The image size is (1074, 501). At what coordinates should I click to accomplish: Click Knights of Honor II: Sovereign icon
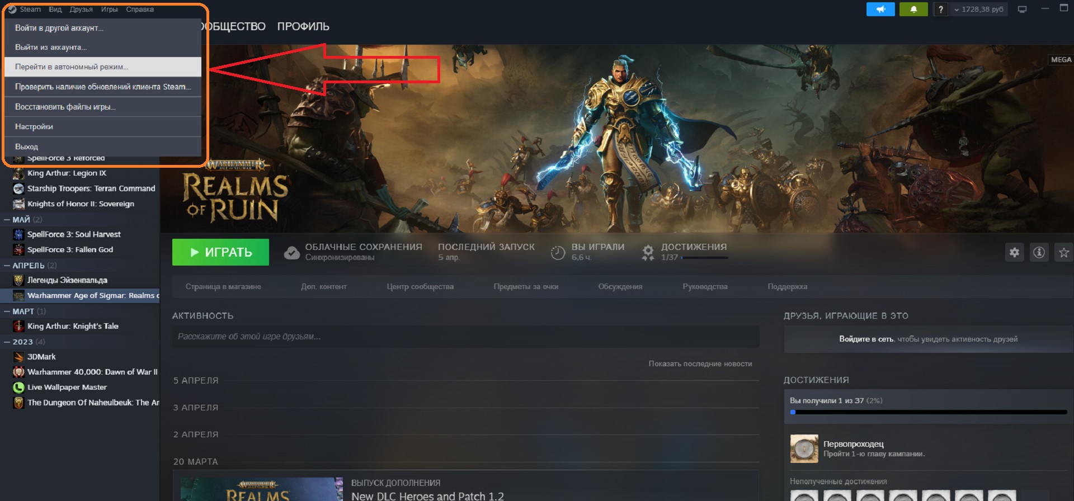point(18,204)
